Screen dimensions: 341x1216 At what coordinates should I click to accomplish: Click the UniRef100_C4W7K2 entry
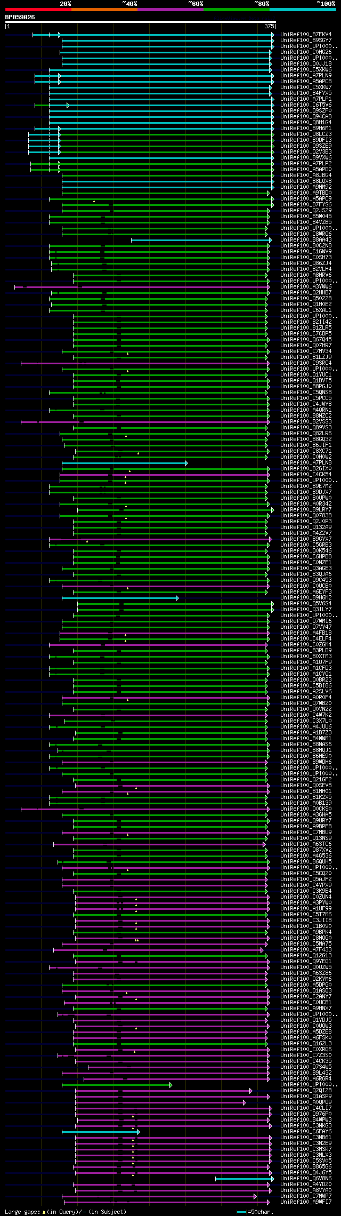point(306,715)
